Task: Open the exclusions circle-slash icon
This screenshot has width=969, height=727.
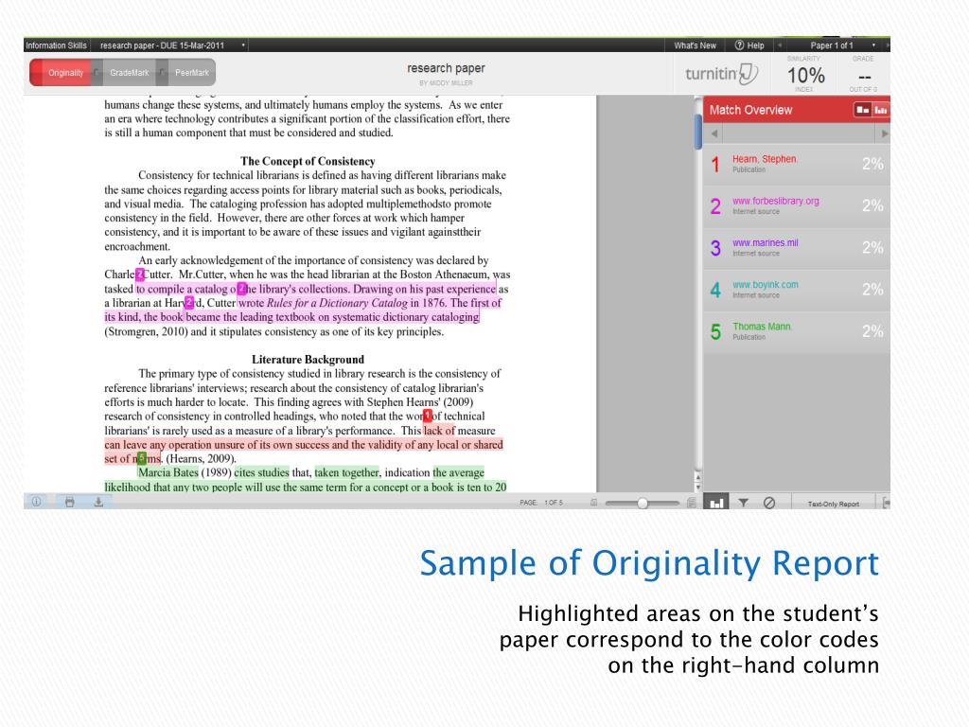Action: point(769,503)
